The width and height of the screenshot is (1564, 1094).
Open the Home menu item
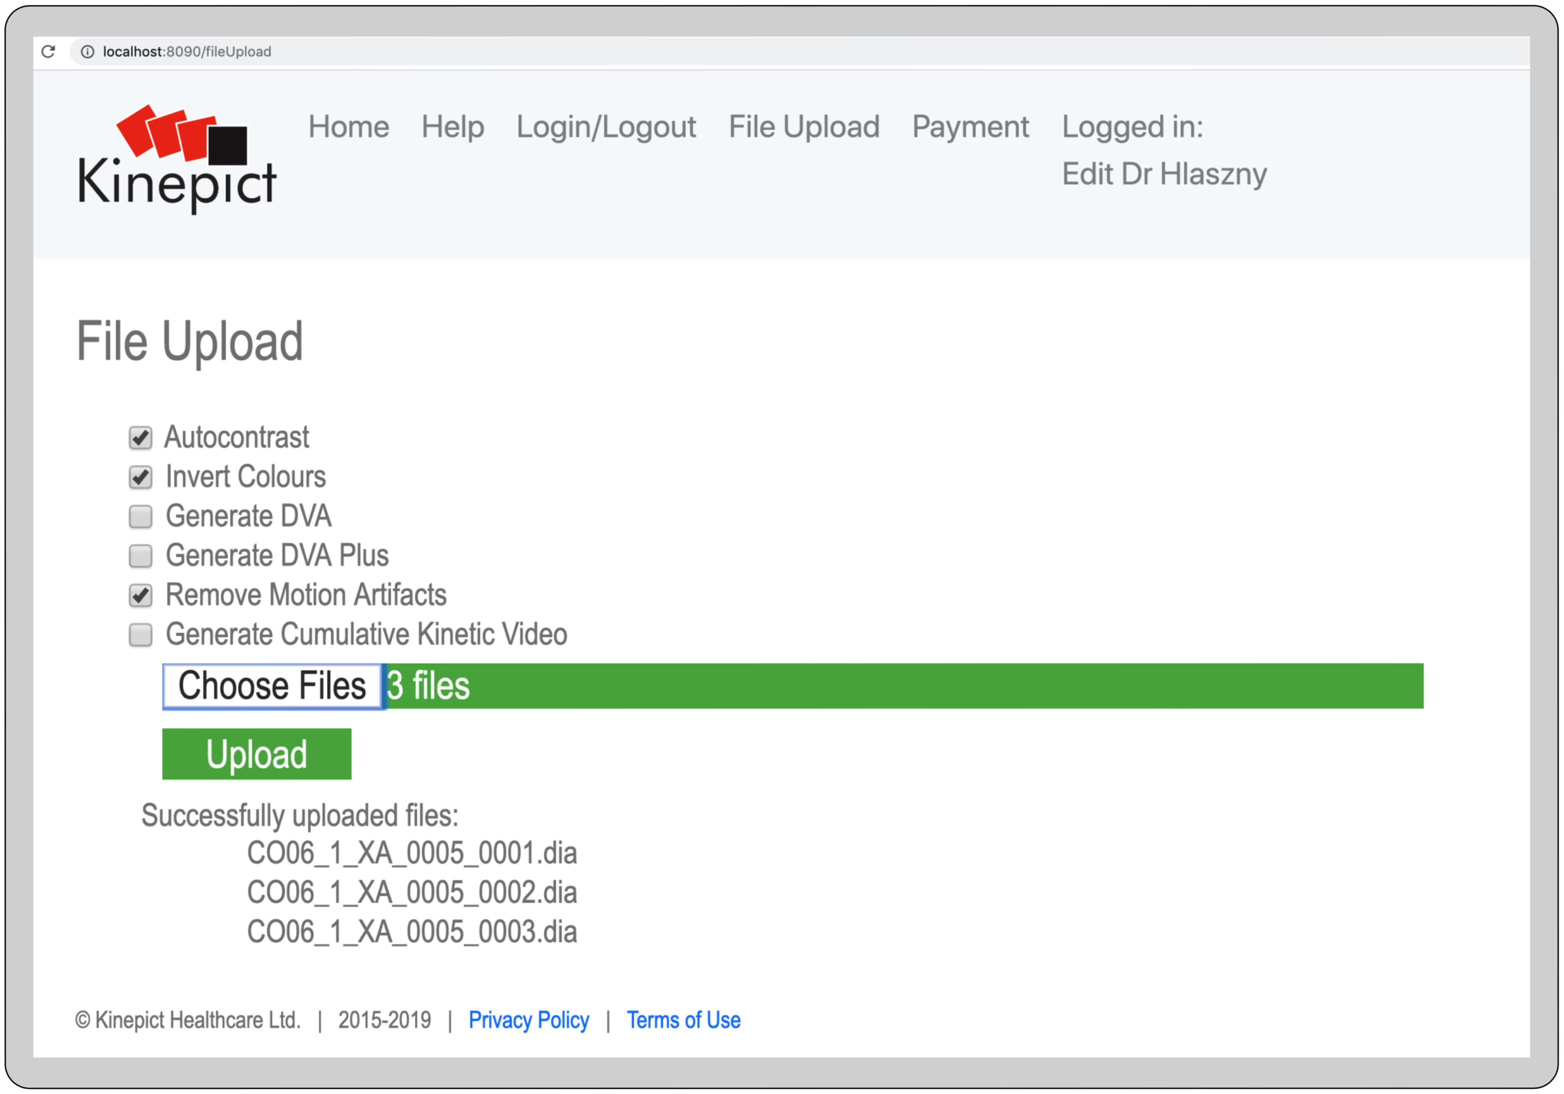click(348, 127)
